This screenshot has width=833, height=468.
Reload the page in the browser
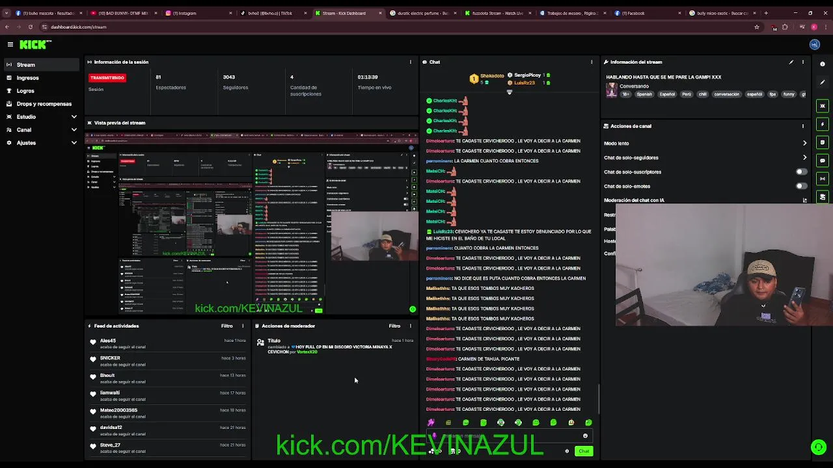pos(30,27)
